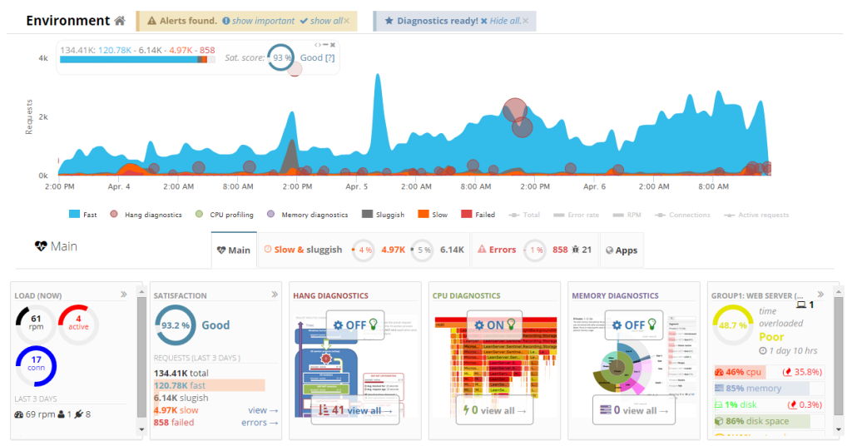Toggle Hang diagnostics series in legend

[146, 215]
